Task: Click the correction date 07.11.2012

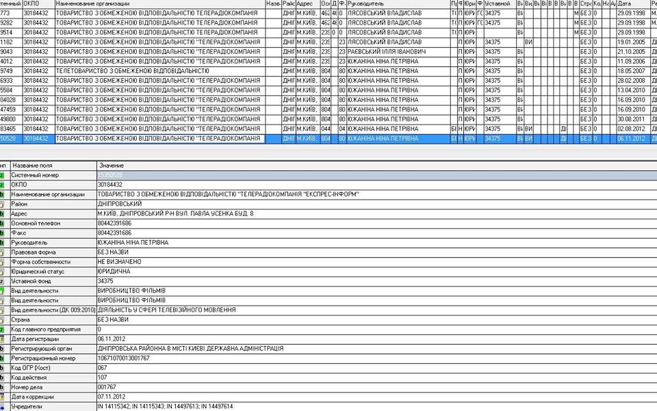Action: click(x=112, y=397)
